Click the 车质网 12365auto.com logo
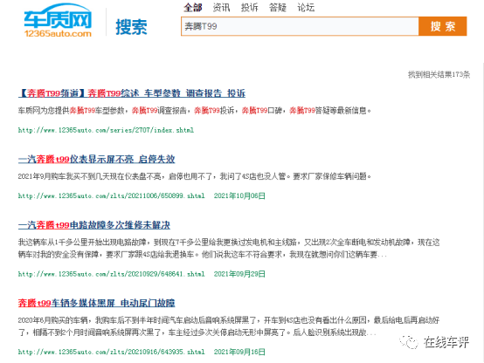The width and height of the screenshot is (484, 363). 58,20
